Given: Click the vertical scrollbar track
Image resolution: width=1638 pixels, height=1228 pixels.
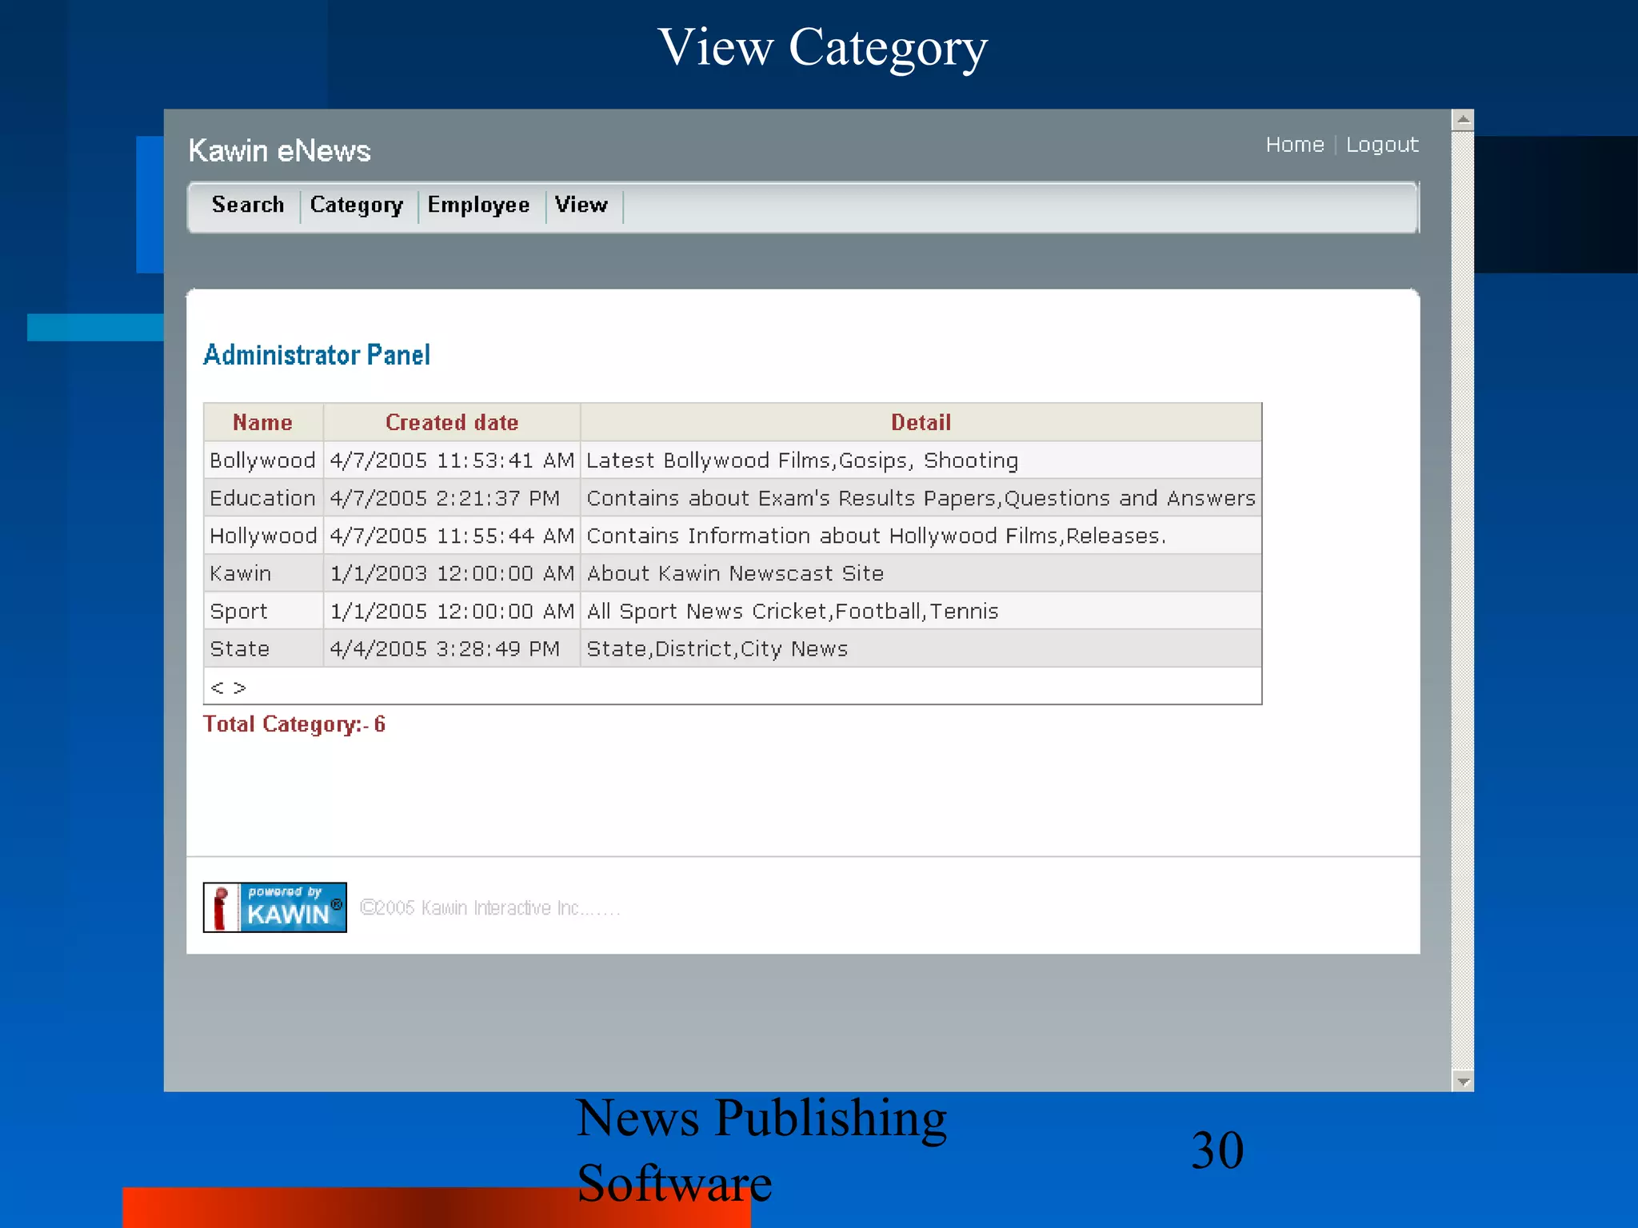Looking at the screenshot, I should (1463, 600).
